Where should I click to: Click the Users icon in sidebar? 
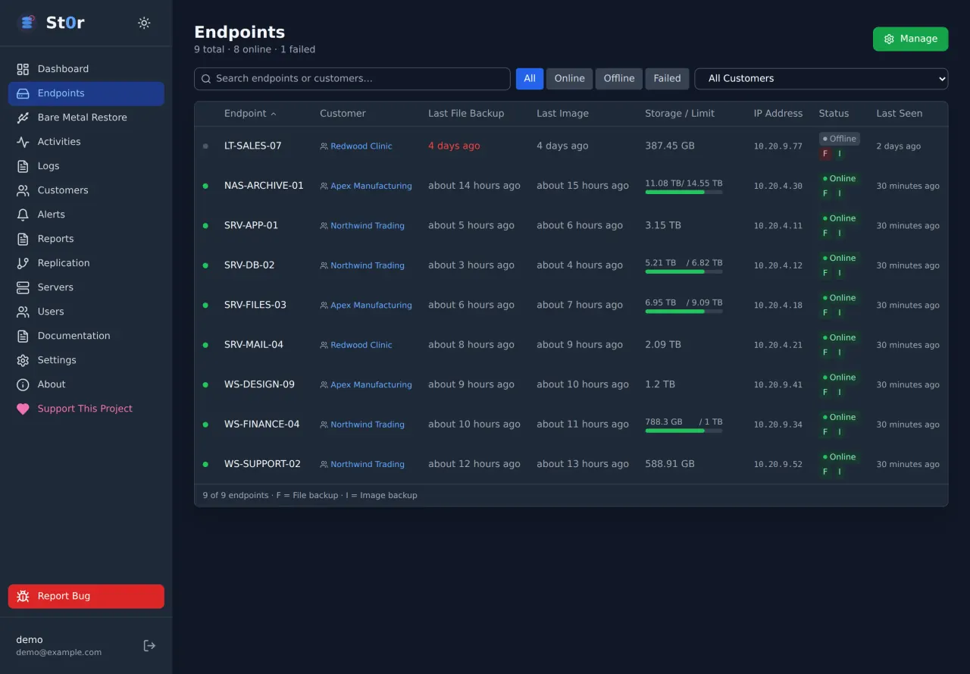coord(23,312)
